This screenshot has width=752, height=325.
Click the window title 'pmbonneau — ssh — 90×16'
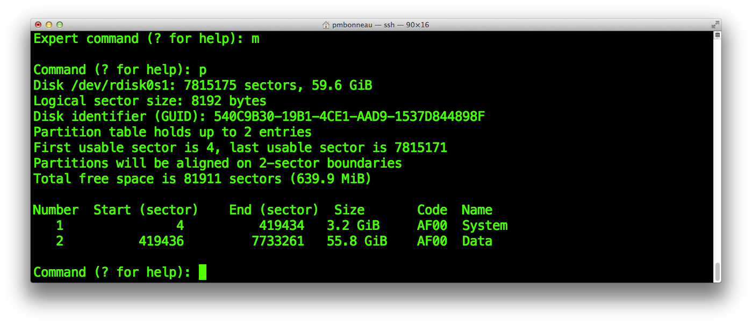[380, 25]
